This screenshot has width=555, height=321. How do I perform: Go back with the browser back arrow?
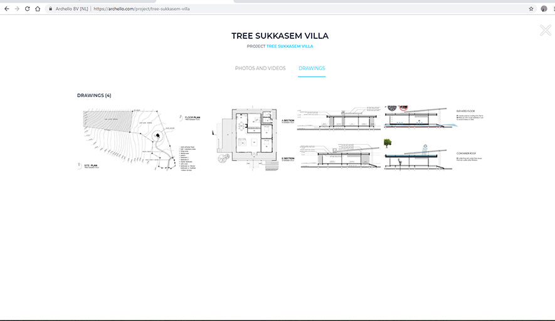pos(7,9)
